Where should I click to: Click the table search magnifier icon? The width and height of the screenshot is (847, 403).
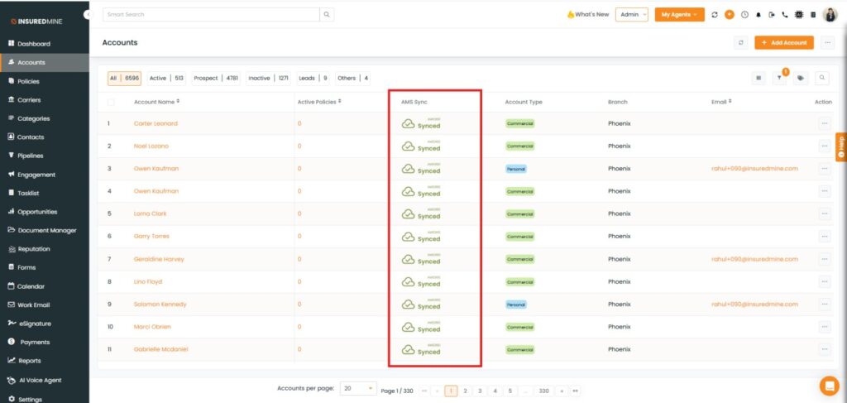click(x=822, y=78)
